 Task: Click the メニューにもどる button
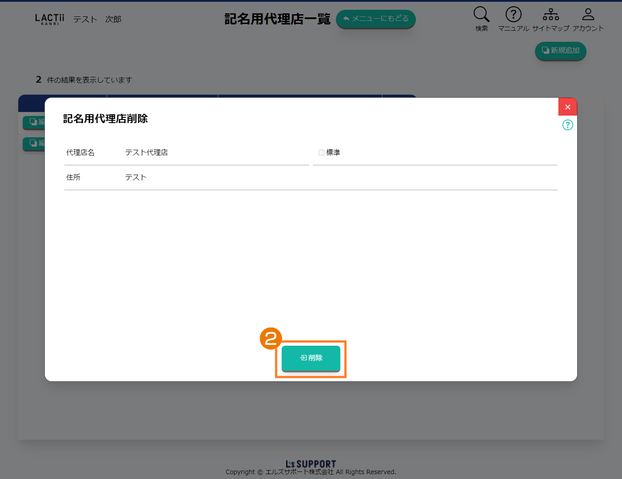(x=375, y=19)
